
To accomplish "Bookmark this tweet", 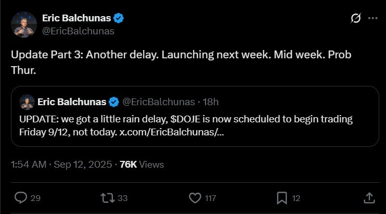I will (x=281, y=198).
